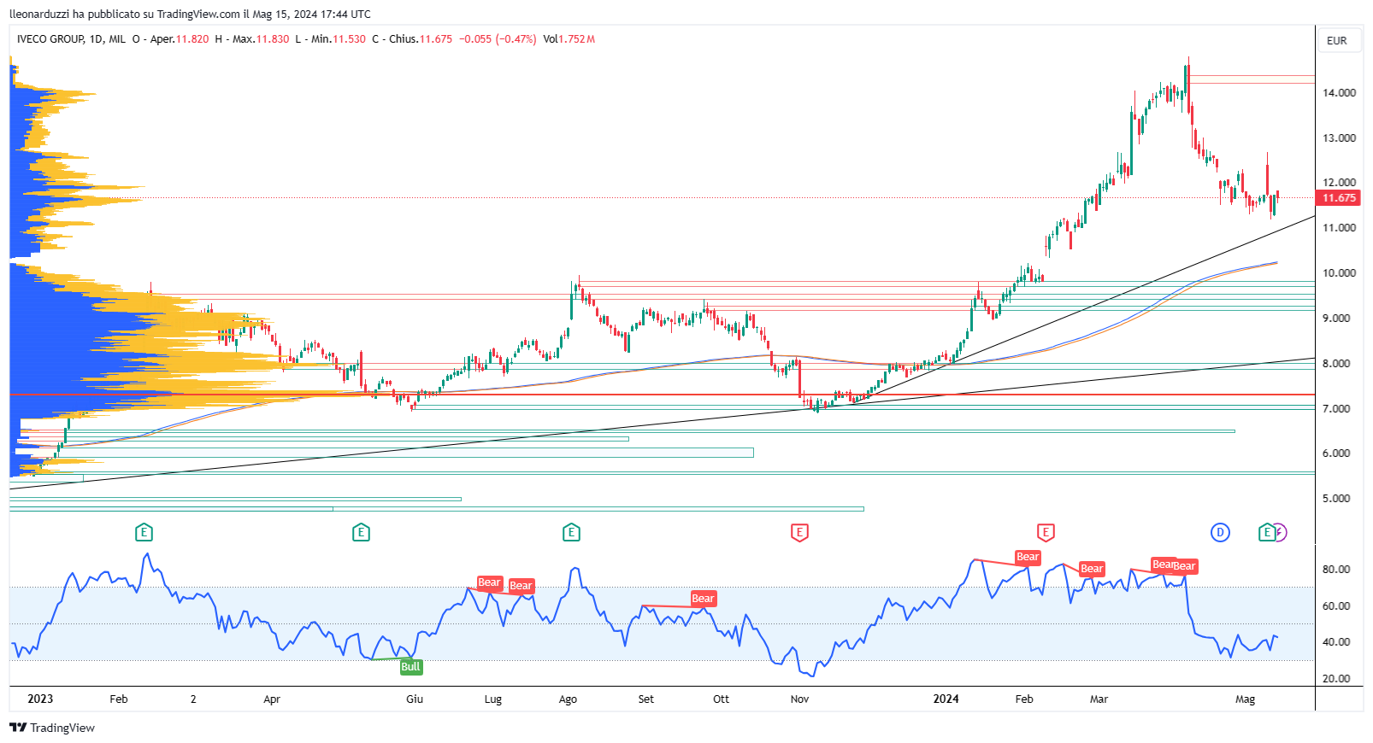Click the green earnings marker of February 2023
Image resolution: width=1373 pixels, height=743 pixels.
point(144,533)
